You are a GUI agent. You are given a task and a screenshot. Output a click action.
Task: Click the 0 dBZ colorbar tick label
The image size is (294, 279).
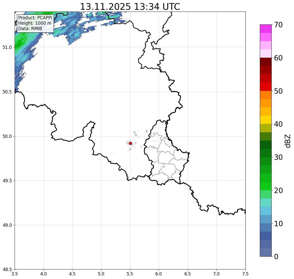coord(276,256)
